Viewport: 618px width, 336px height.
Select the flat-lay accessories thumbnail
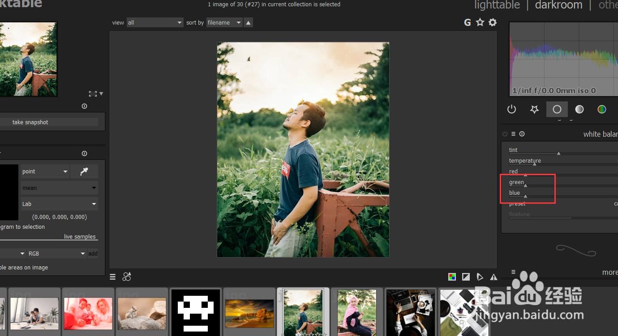(464, 313)
